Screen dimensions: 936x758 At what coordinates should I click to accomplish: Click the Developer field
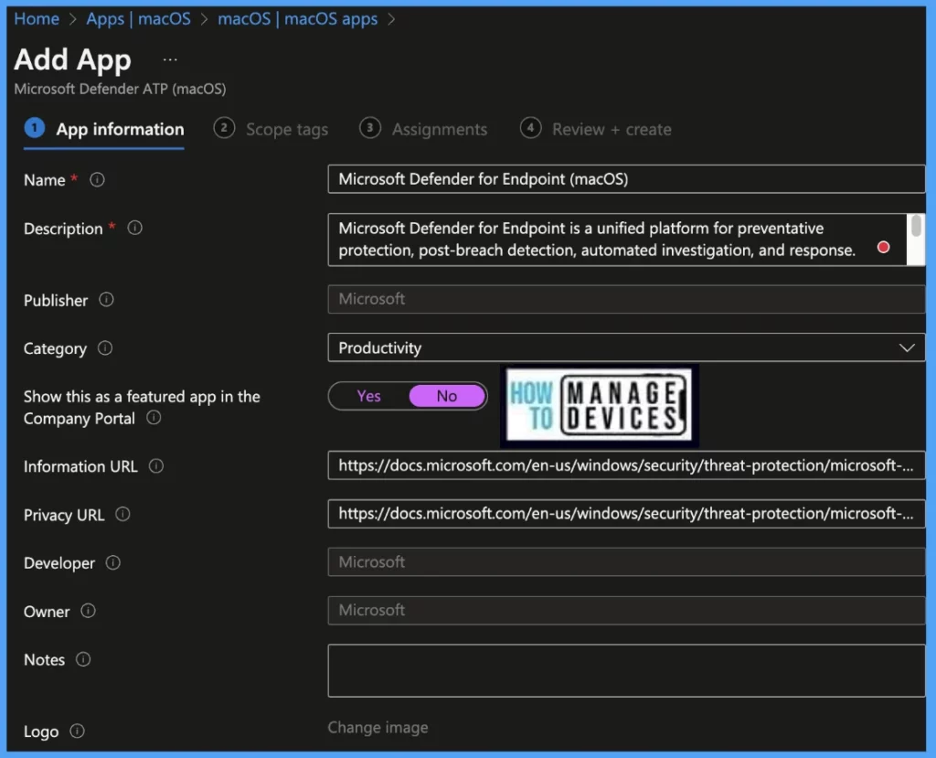[626, 562]
